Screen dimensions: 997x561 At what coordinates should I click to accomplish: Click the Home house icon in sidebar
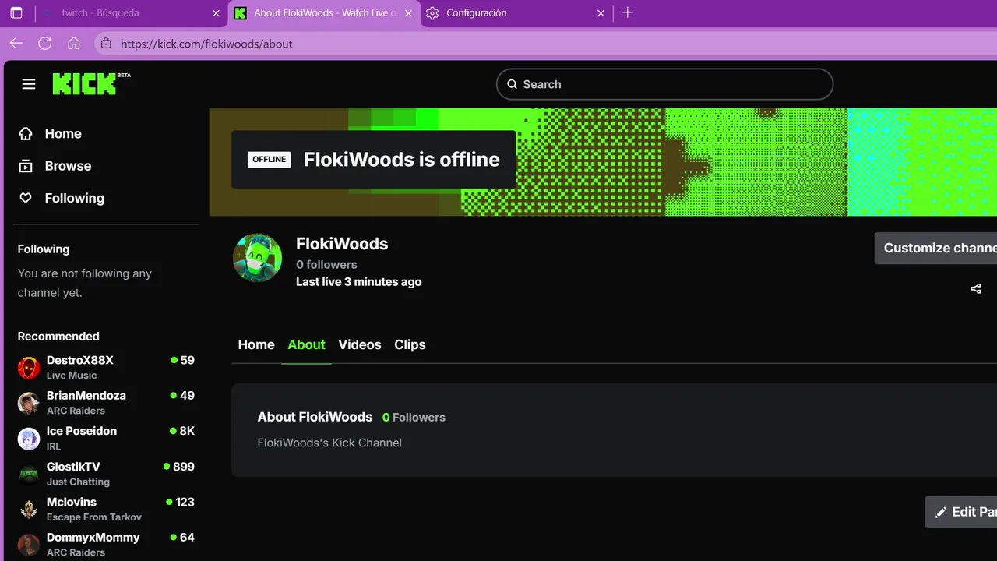point(26,134)
